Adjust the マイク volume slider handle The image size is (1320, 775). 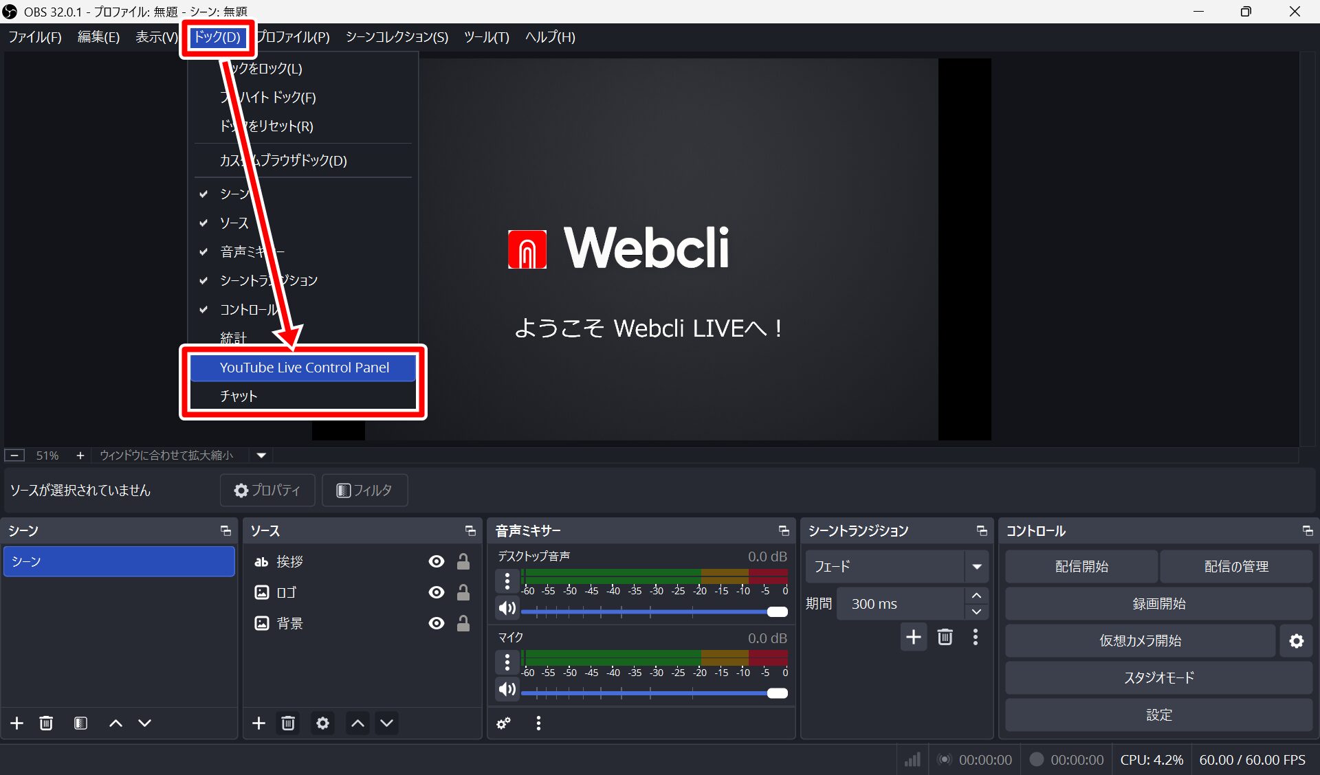[777, 693]
